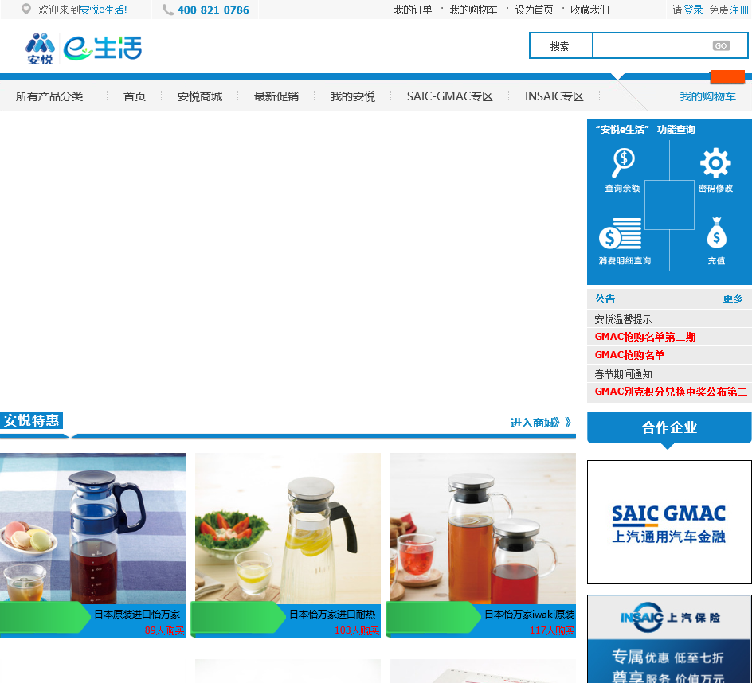Open announcement GMAC抢购名单
This screenshot has height=683, width=752.
[629, 355]
